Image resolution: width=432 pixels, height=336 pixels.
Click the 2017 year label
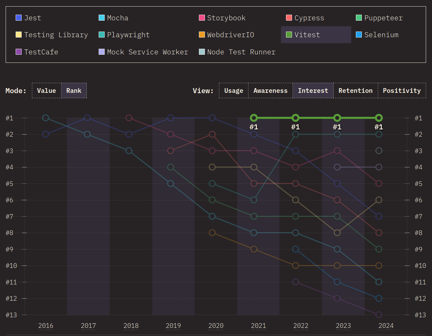(x=88, y=326)
